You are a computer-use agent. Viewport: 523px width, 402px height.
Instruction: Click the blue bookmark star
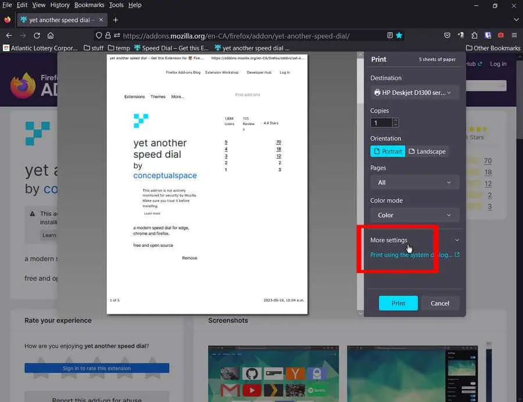click(x=399, y=35)
